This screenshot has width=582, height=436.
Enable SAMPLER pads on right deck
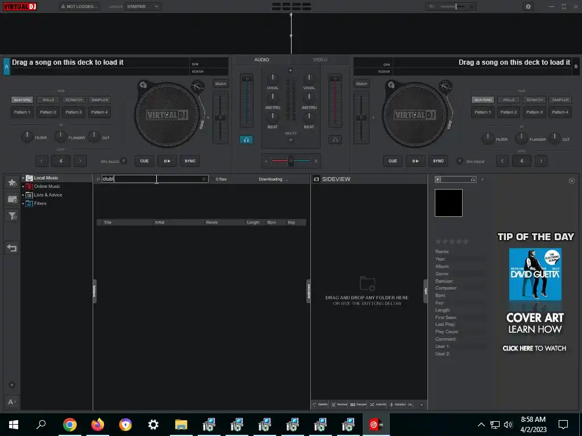560,100
